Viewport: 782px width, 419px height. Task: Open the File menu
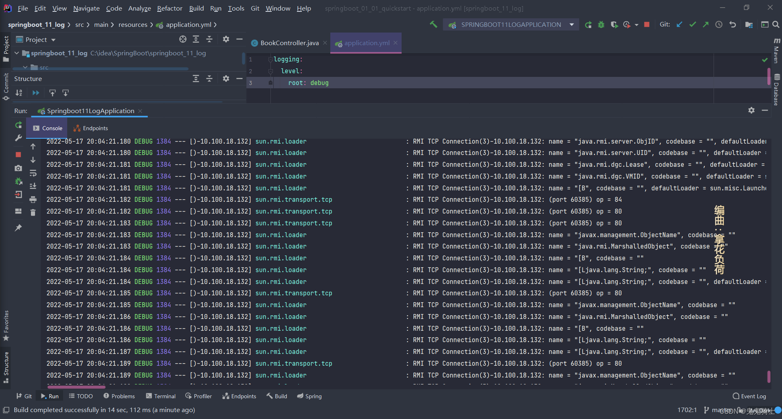click(23, 8)
